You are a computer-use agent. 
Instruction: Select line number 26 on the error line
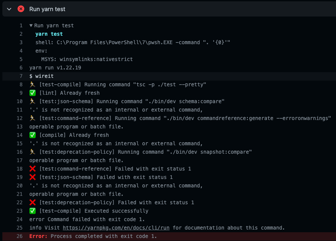(20, 236)
